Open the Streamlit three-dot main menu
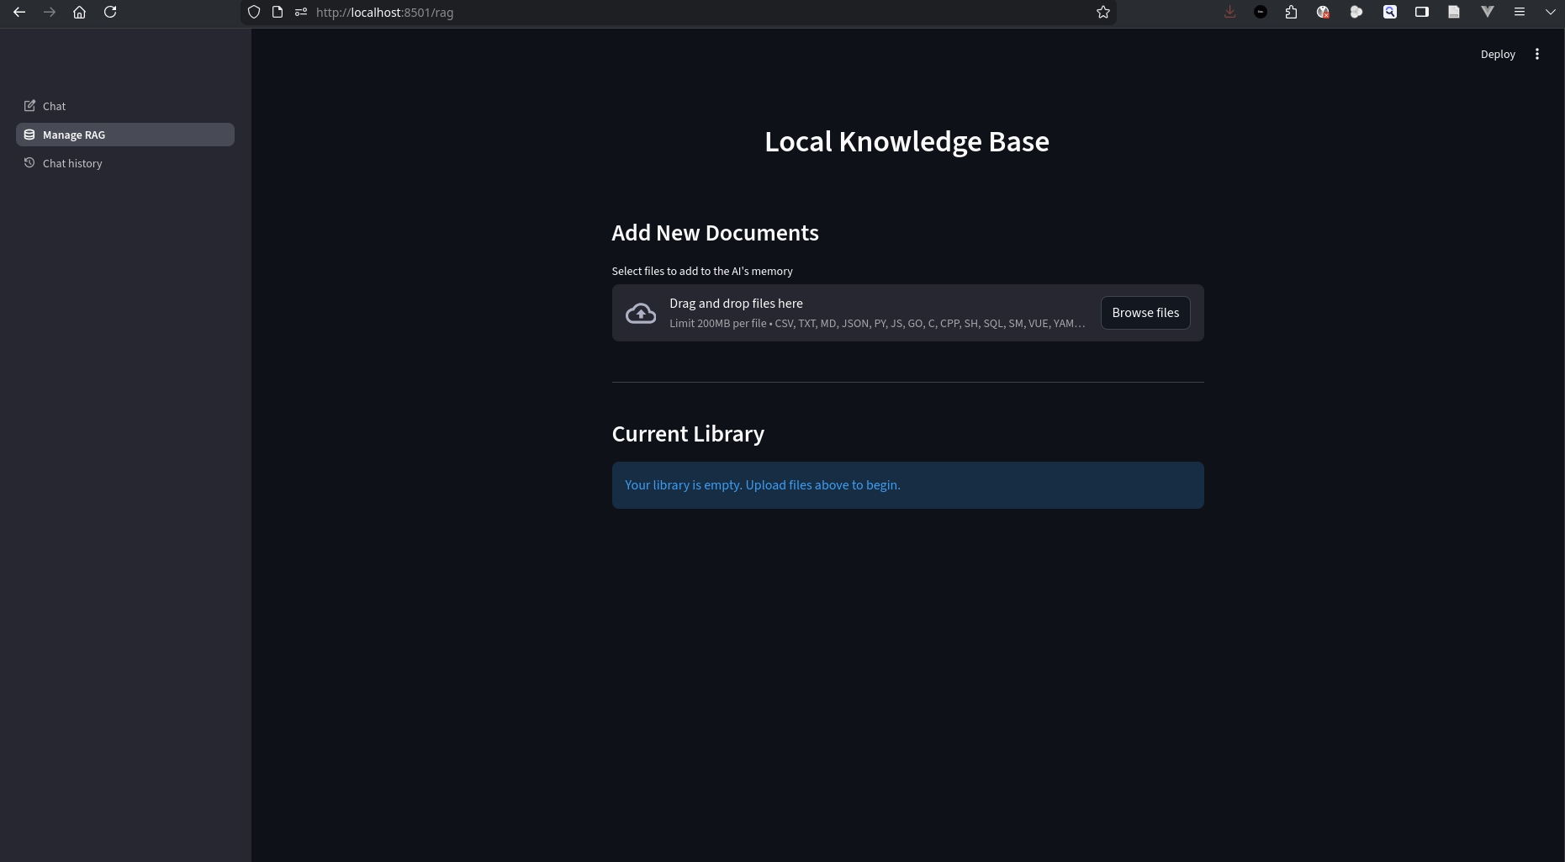Screen dimensions: 1565x862 click(1536, 54)
